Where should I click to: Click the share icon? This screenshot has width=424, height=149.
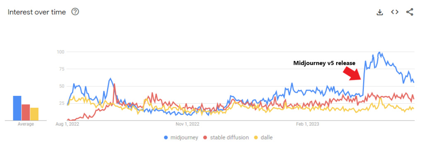click(x=410, y=12)
